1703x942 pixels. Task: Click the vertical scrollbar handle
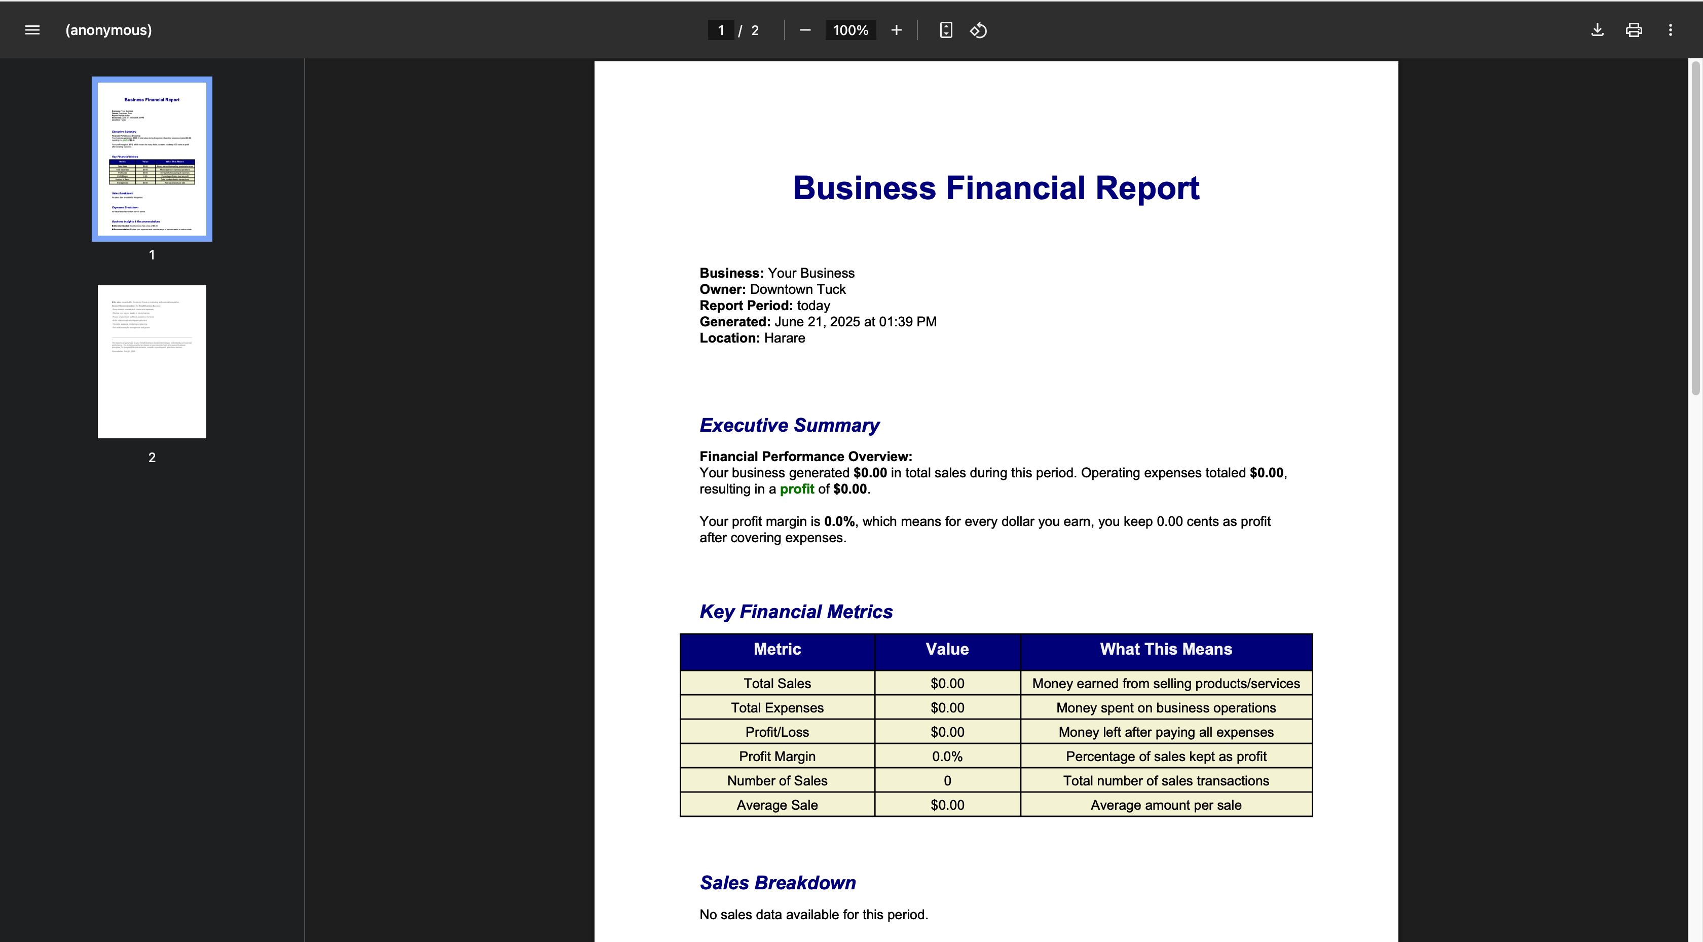coord(1695,228)
